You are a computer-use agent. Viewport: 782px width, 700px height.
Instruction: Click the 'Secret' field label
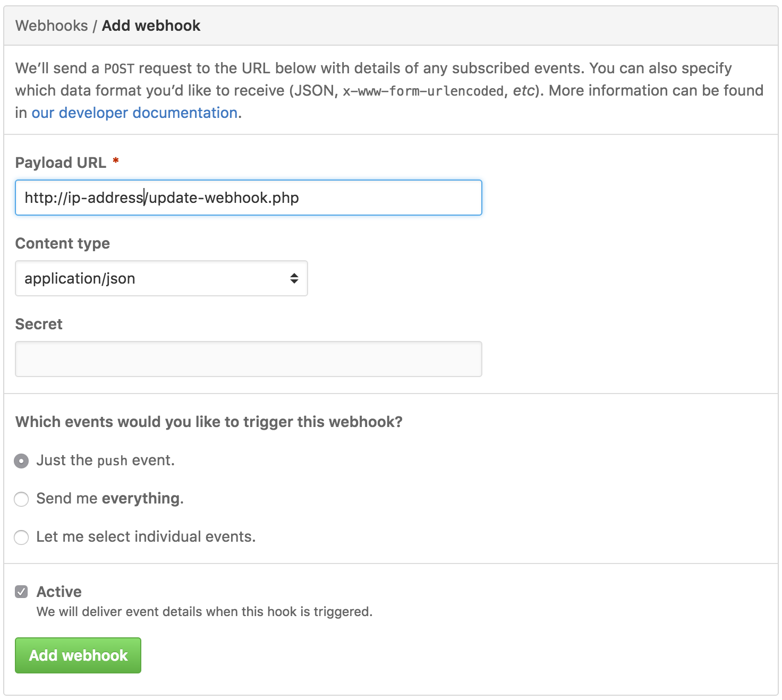click(x=39, y=324)
